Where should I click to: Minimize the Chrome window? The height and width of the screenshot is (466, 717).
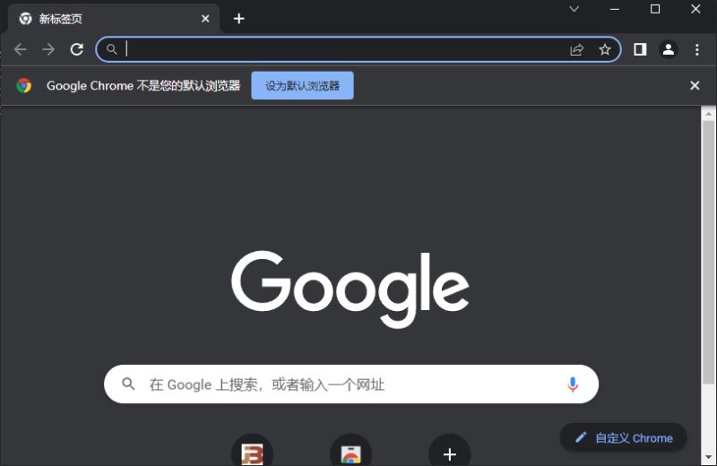(615, 9)
